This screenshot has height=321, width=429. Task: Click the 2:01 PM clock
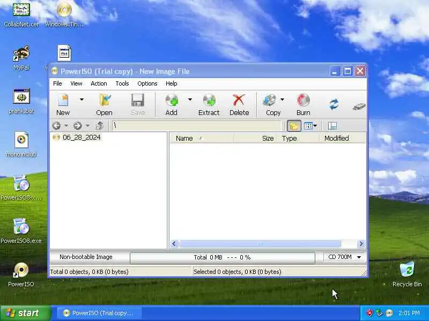click(409, 313)
